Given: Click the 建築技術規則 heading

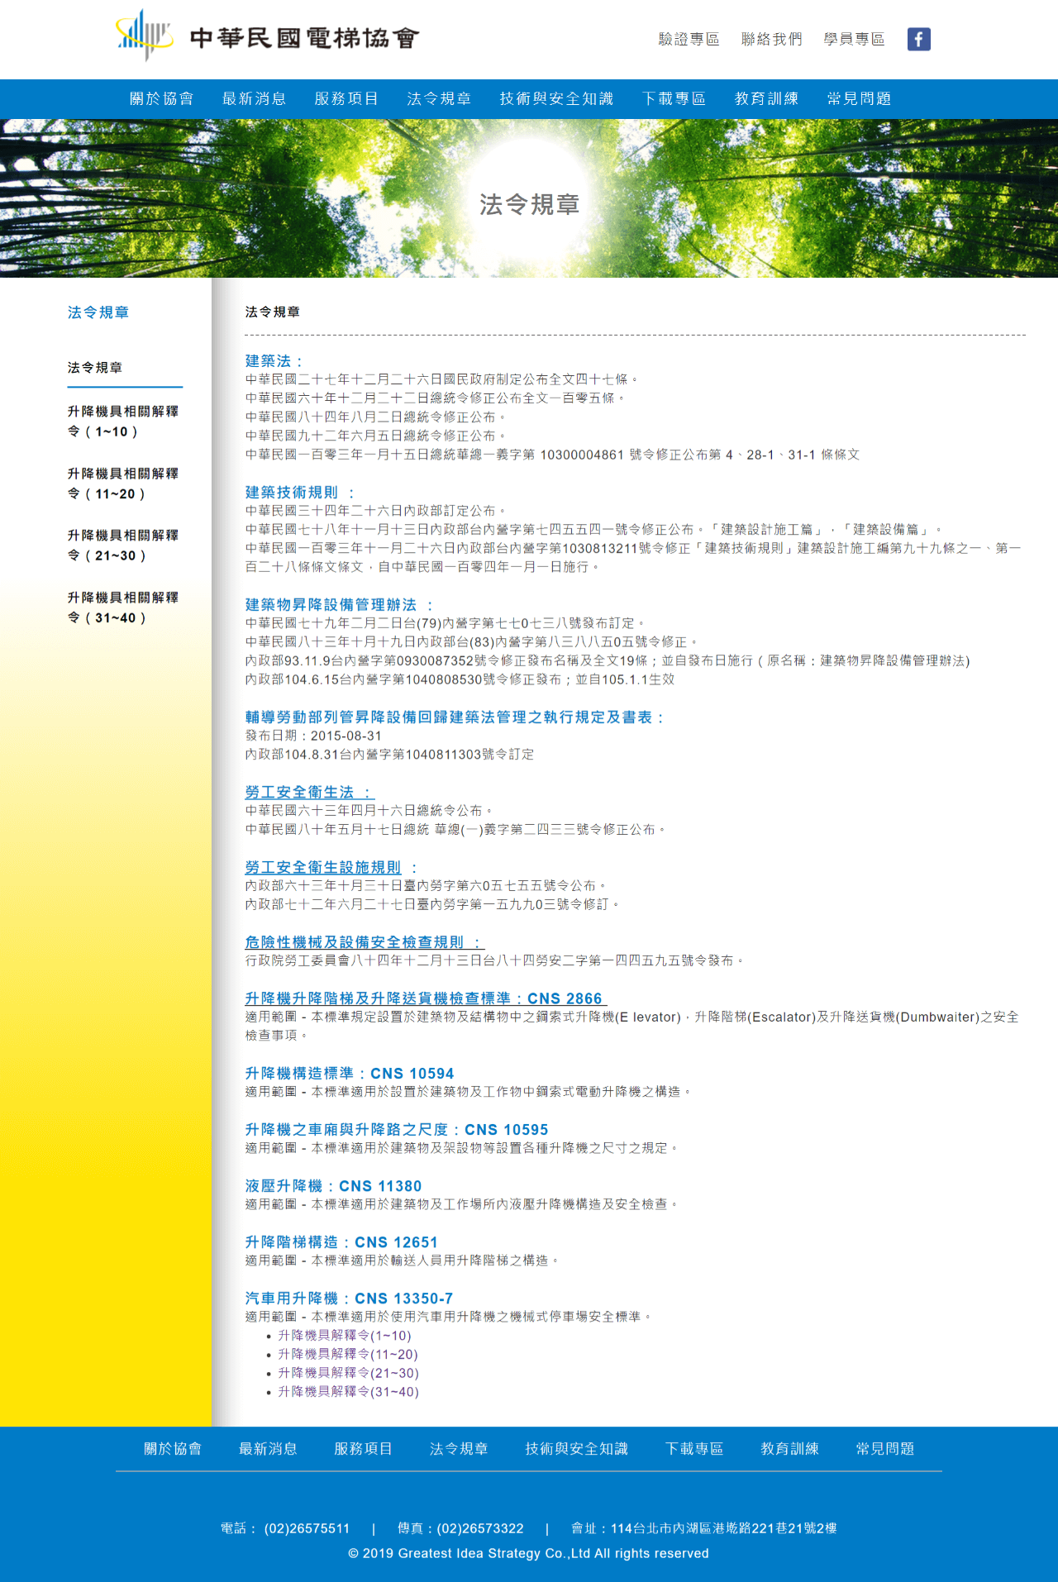Looking at the screenshot, I should click(299, 493).
